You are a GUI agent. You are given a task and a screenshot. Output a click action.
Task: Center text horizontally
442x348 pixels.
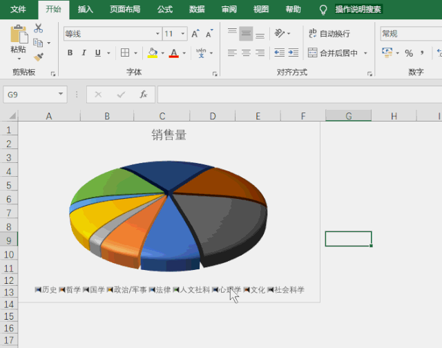coord(246,53)
